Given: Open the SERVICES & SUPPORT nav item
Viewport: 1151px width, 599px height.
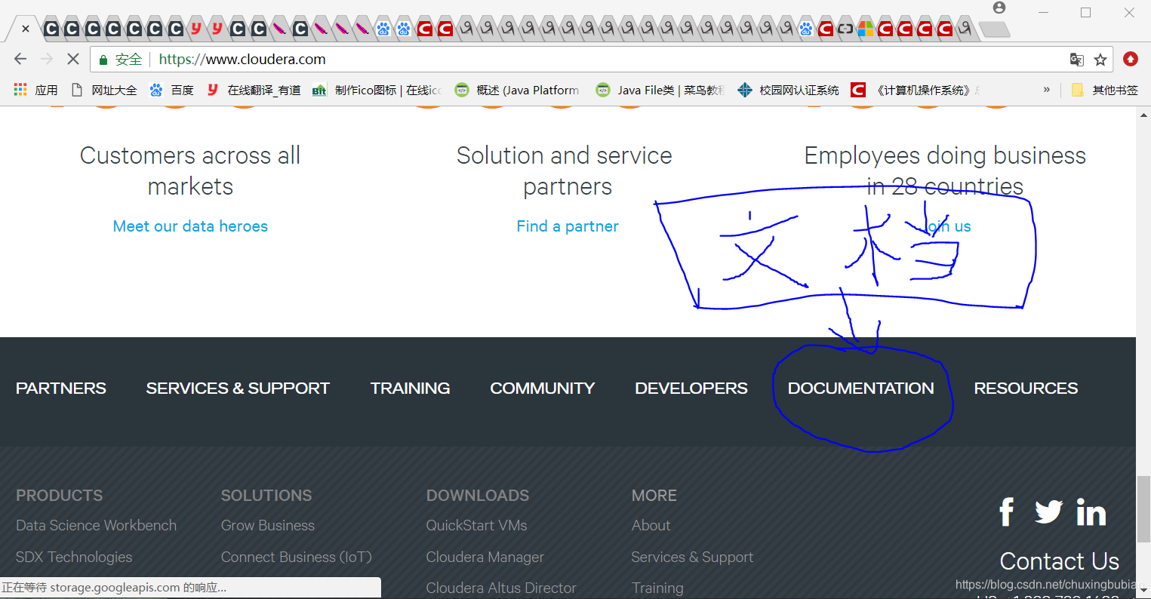Looking at the screenshot, I should 238,388.
